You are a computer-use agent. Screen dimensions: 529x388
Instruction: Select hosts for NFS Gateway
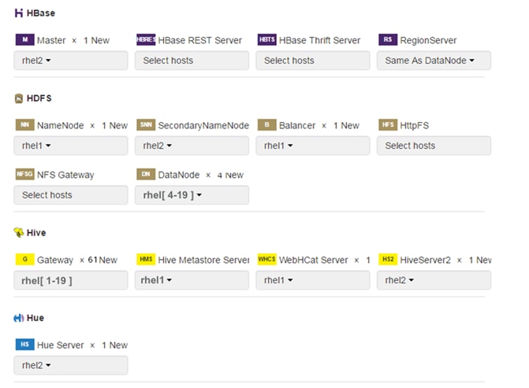pyautogui.click(x=71, y=195)
